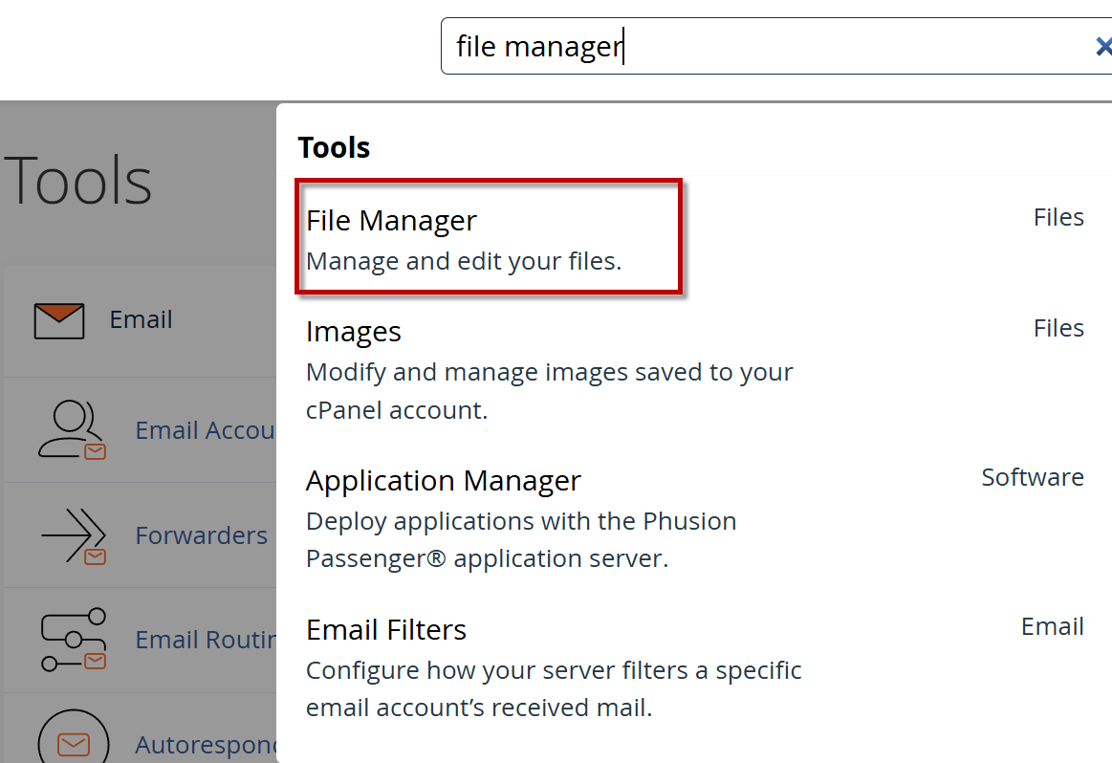The image size is (1112, 763).
Task: Open the Email Routing link
Action: pos(205,640)
